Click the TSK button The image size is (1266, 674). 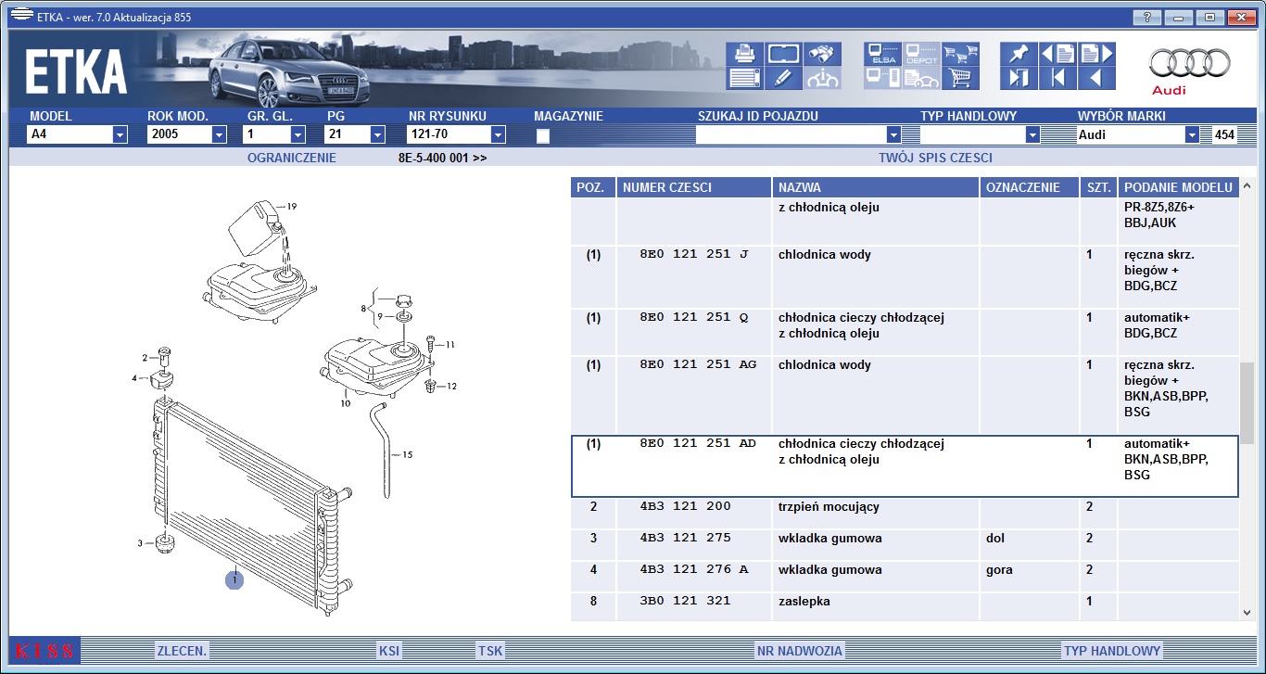tap(490, 651)
